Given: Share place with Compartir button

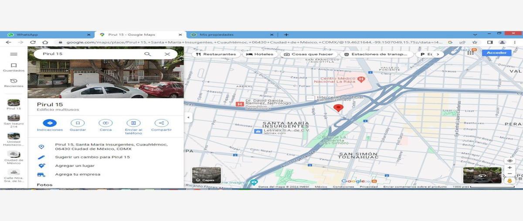Looking at the screenshot, I should (161, 126).
